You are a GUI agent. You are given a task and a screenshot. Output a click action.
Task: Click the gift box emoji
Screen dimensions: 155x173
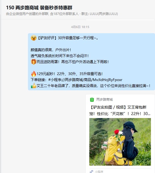click(x=34, y=62)
